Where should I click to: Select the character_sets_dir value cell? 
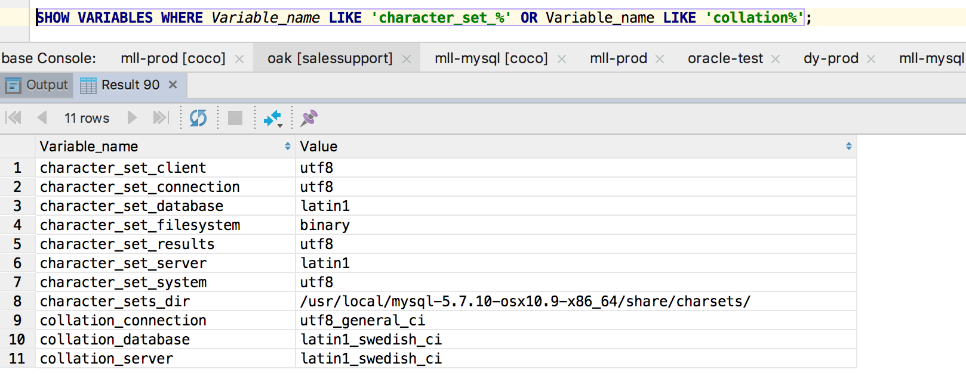[525, 302]
